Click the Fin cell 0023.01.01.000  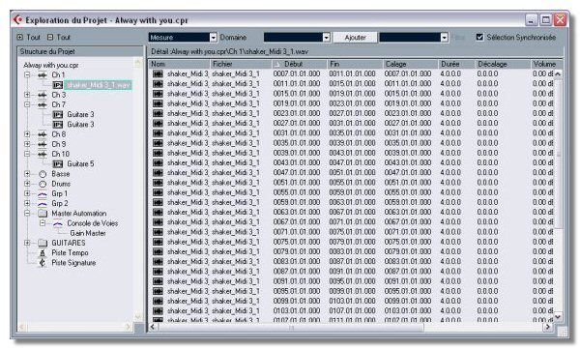point(352,103)
